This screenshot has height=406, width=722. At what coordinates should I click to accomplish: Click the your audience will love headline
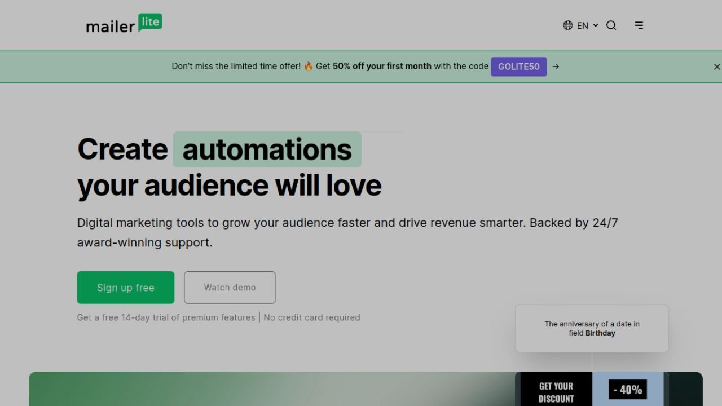[230, 186]
